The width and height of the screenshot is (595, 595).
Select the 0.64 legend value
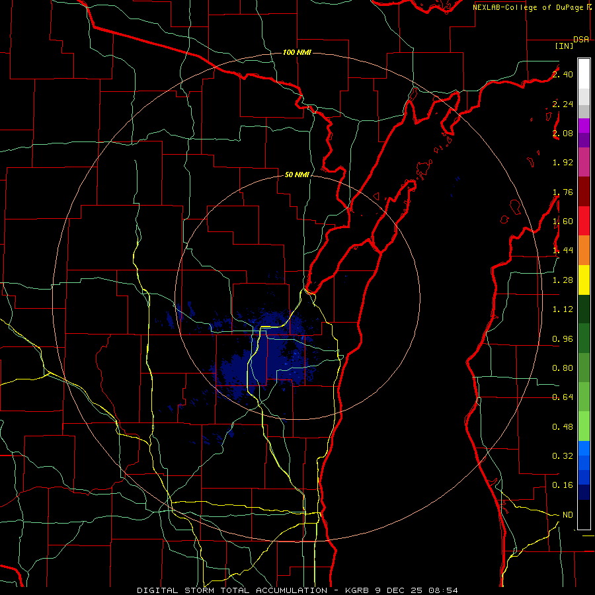point(563,397)
